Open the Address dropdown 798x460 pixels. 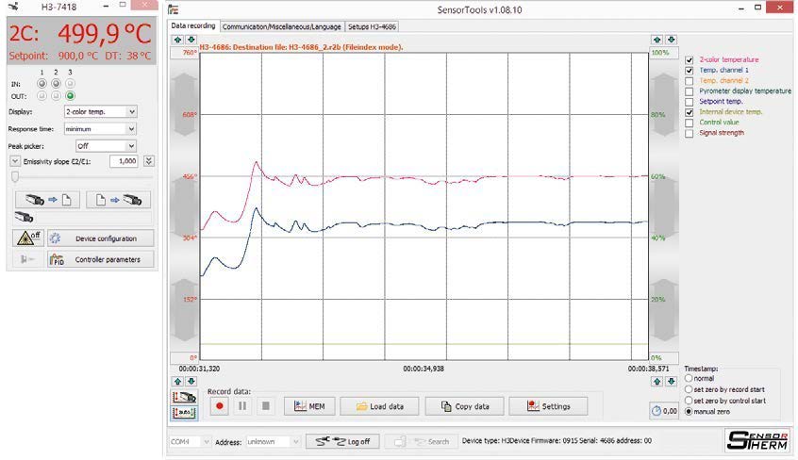[x=273, y=442]
